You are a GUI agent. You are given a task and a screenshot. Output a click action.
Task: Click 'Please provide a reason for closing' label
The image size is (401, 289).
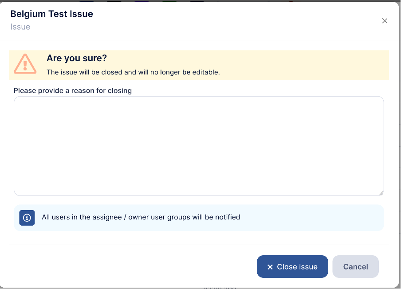pos(73,90)
